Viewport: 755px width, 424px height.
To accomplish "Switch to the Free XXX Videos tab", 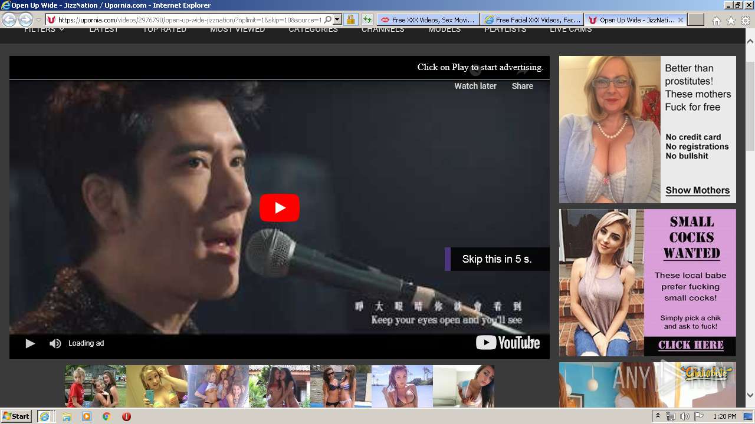I will point(427,19).
